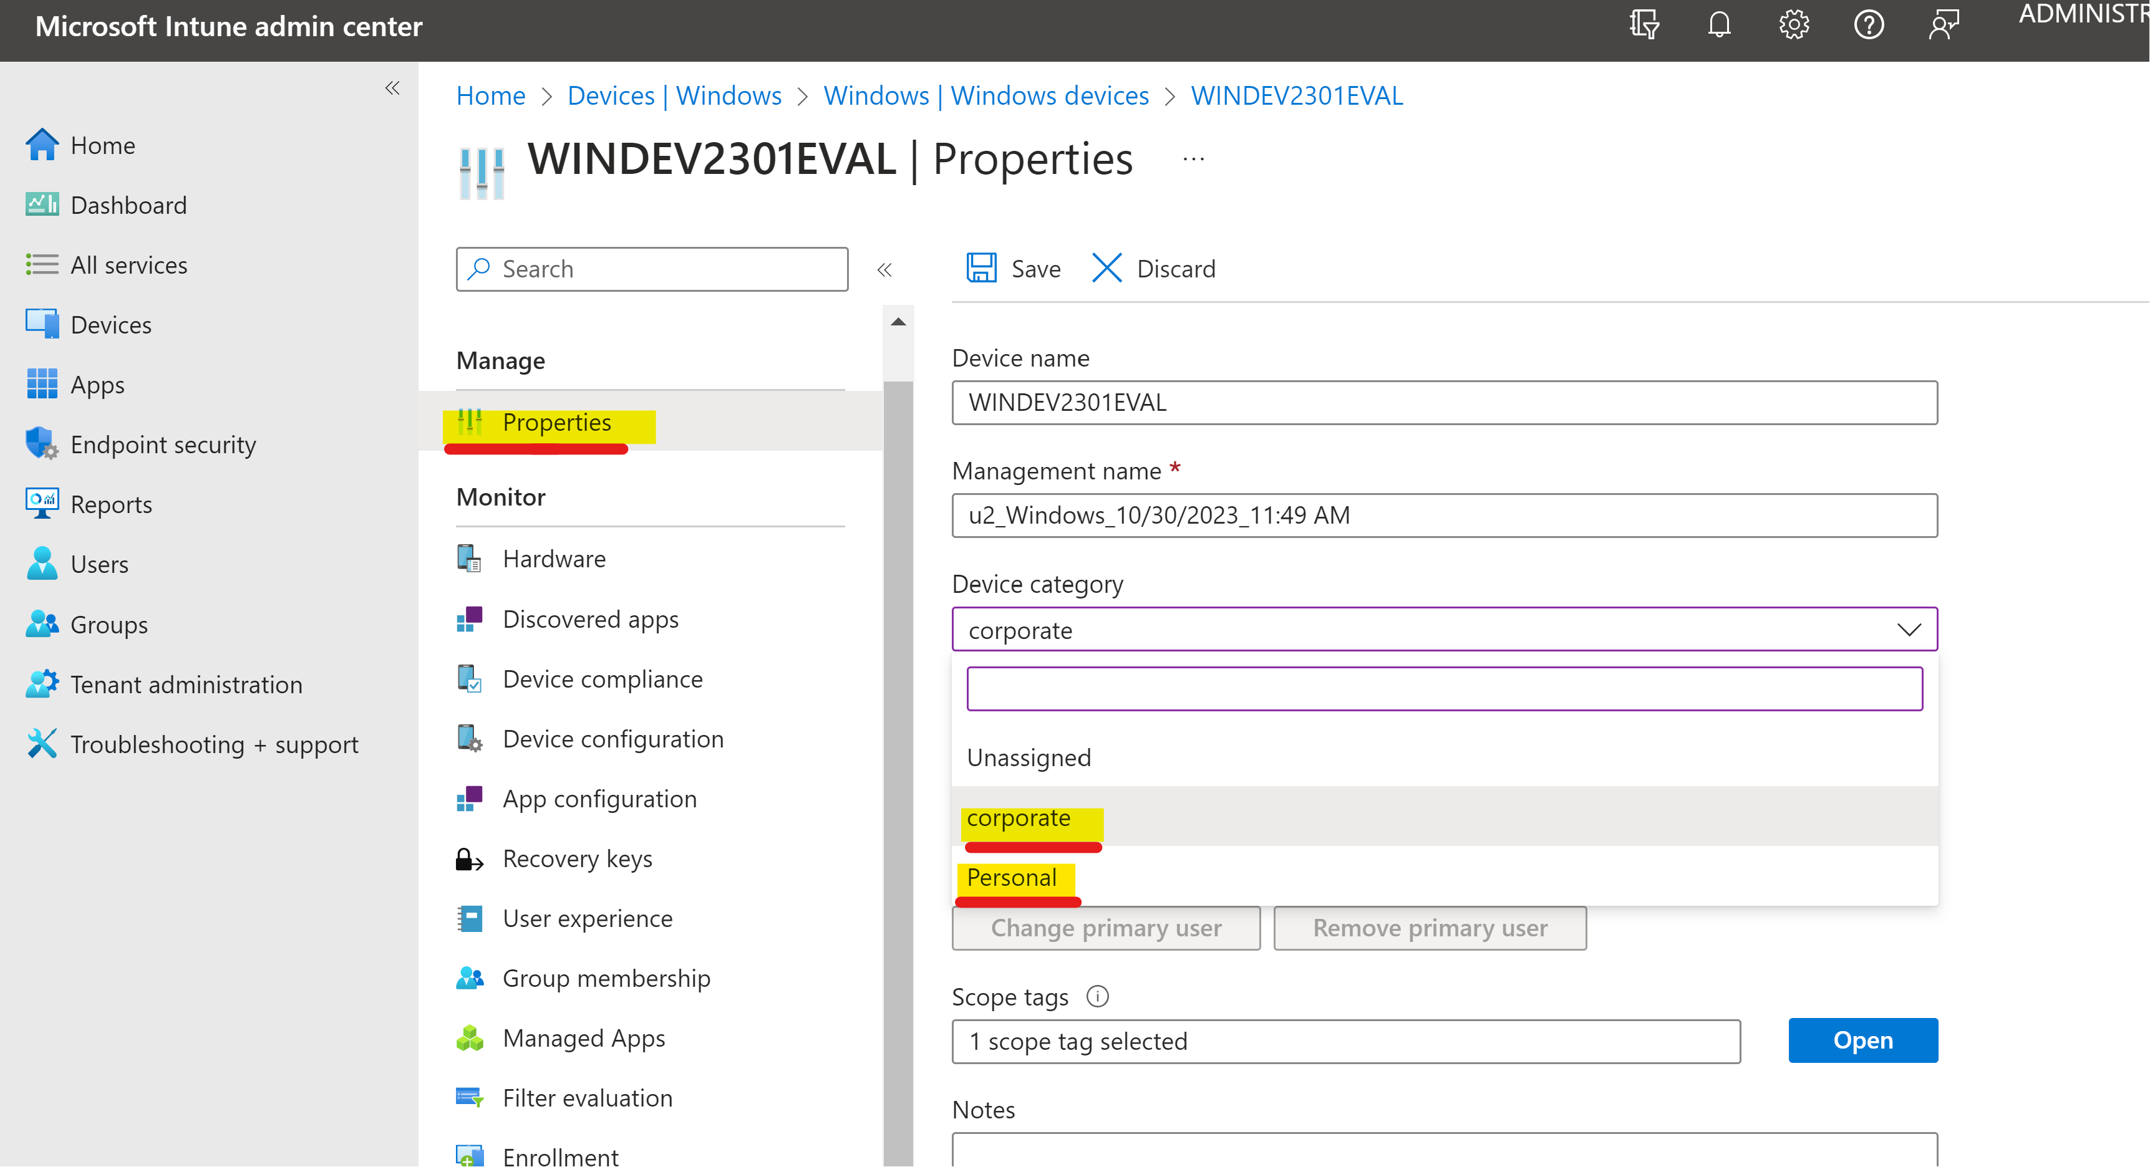Go to WINDEV2301EVAL breadcrumb link
This screenshot has width=2150, height=1167.
tap(1297, 95)
